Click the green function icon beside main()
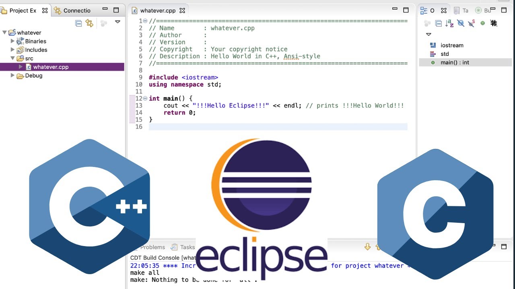The width and height of the screenshot is (515, 289). click(433, 63)
